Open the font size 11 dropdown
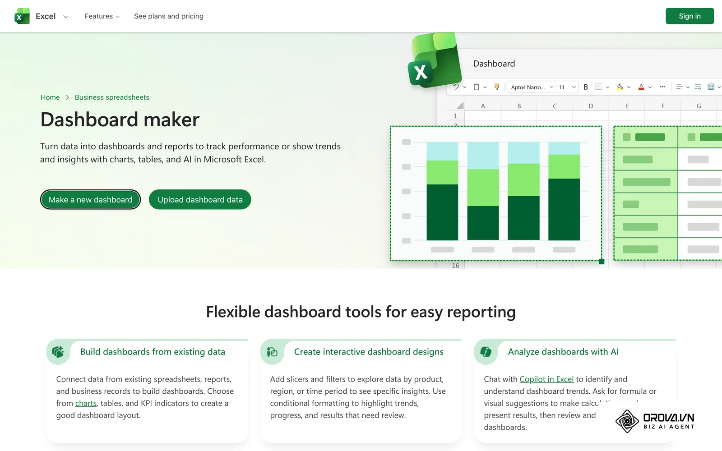This screenshot has height=451, width=722. [567, 87]
